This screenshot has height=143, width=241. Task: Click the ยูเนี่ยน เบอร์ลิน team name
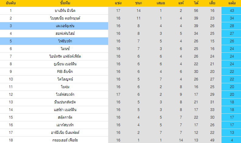pos(65,64)
